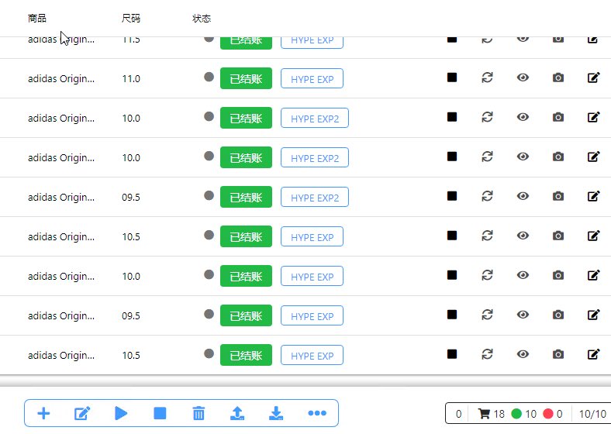611x434 pixels.
Task: Start all tasks with the play button
Action: coord(121,413)
